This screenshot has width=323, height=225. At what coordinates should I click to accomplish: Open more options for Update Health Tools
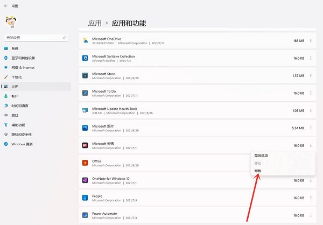point(311,110)
